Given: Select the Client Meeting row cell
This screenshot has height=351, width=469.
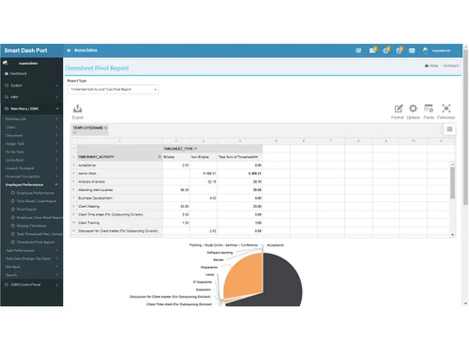Looking at the screenshot, I should tap(120, 206).
